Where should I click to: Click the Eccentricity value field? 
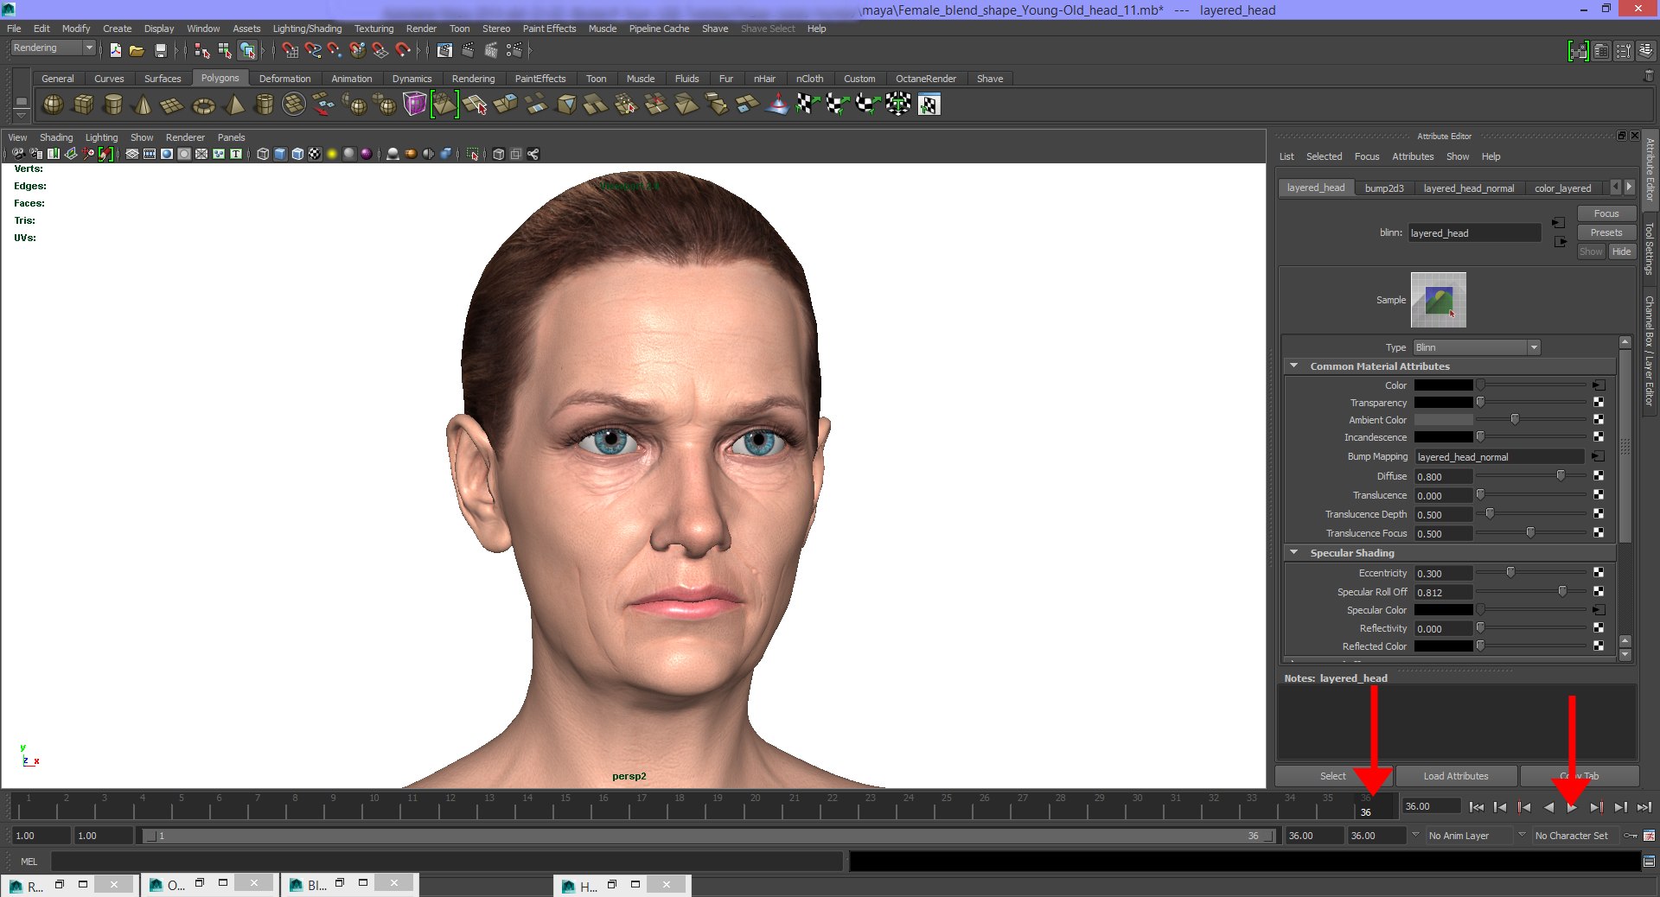[x=1443, y=573]
